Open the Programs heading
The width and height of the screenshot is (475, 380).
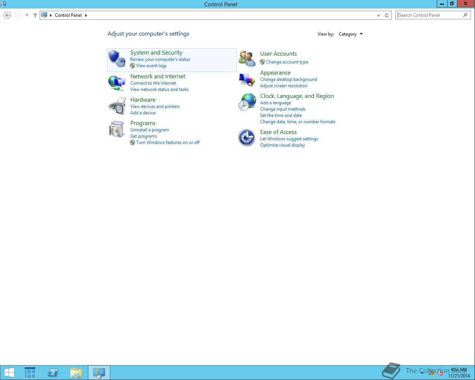143,123
